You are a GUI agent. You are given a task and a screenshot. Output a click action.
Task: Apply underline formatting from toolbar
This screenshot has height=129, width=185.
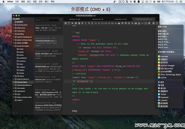point(92,23)
